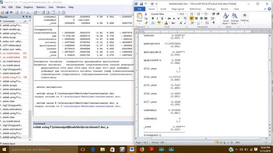This screenshot has height=153, width=273.
Task: Click Word count in status bar
Action: (157, 143)
